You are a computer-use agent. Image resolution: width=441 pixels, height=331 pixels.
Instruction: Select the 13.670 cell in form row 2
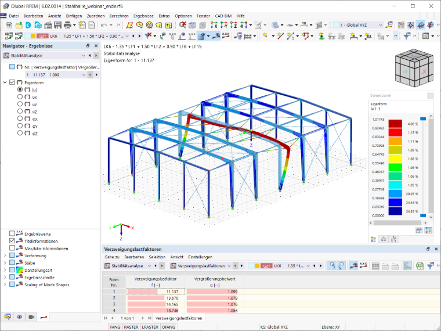point(156,298)
